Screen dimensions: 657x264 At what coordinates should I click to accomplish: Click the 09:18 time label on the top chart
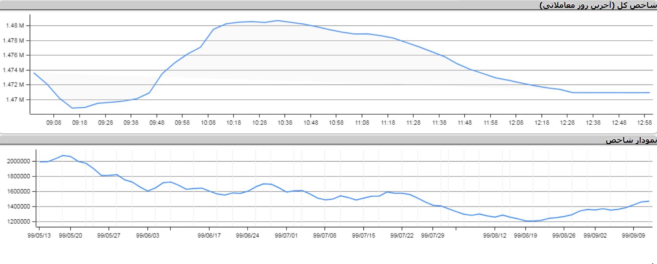pos(80,123)
